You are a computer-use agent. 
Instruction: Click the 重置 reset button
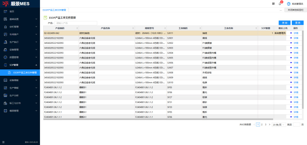298,23
